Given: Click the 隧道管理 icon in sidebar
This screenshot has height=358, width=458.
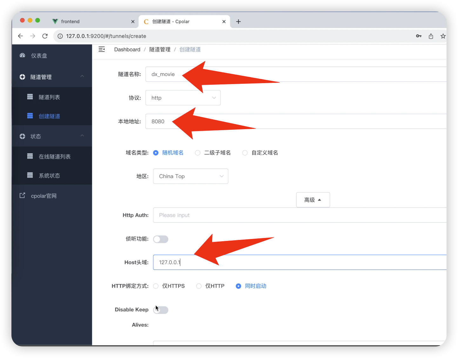Looking at the screenshot, I should point(22,77).
